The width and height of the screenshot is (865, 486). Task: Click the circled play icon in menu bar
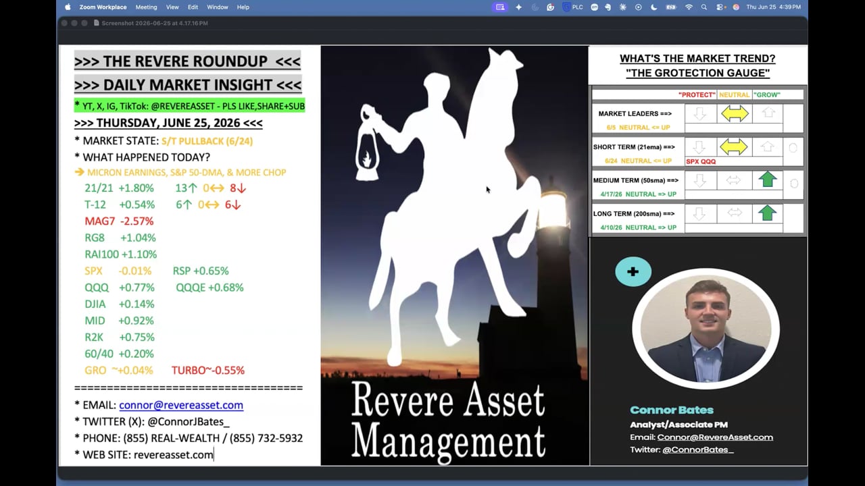[638, 7]
